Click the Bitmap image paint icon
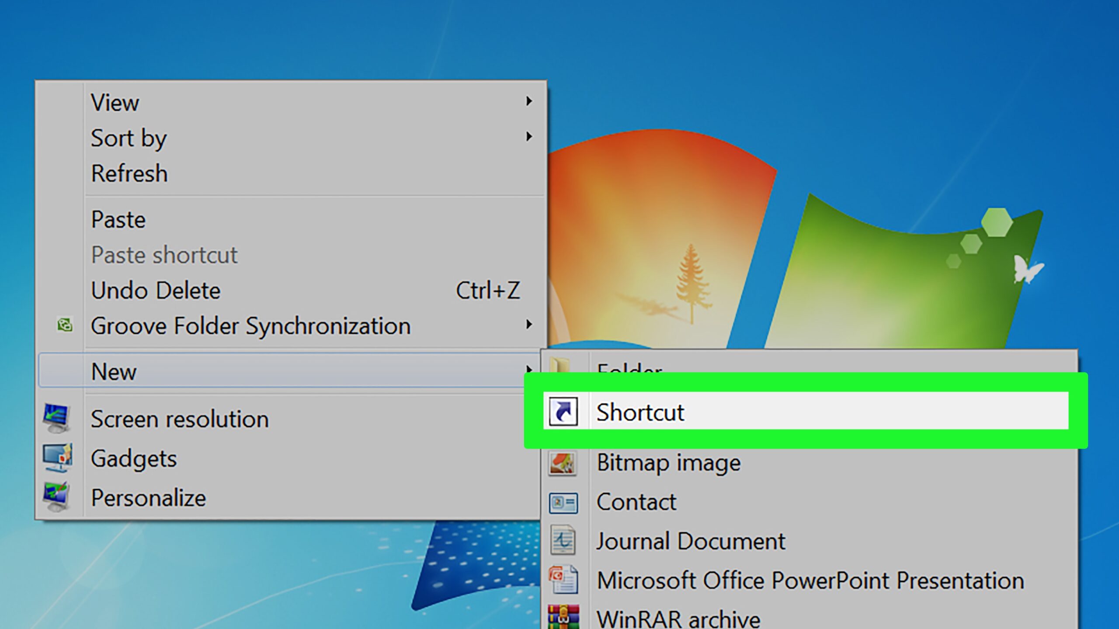The image size is (1119, 629). (563, 463)
